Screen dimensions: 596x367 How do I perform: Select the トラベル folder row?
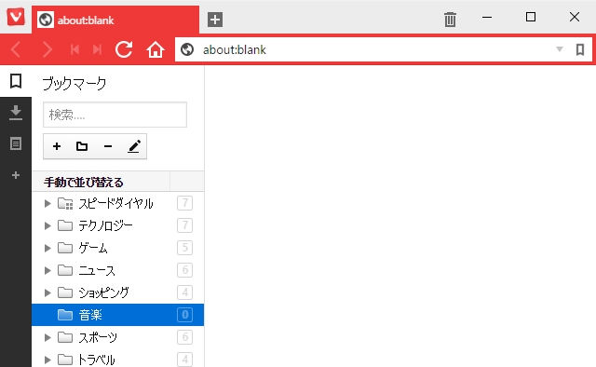point(118,359)
